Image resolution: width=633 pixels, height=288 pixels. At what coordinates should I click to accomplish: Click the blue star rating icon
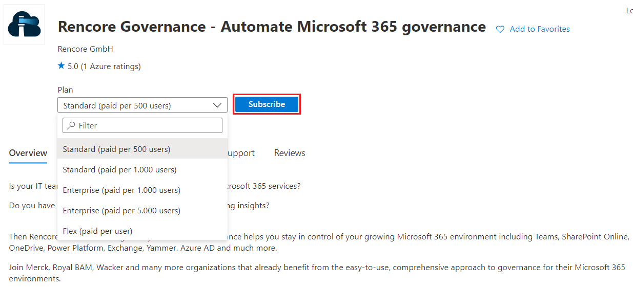click(x=62, y=66)
